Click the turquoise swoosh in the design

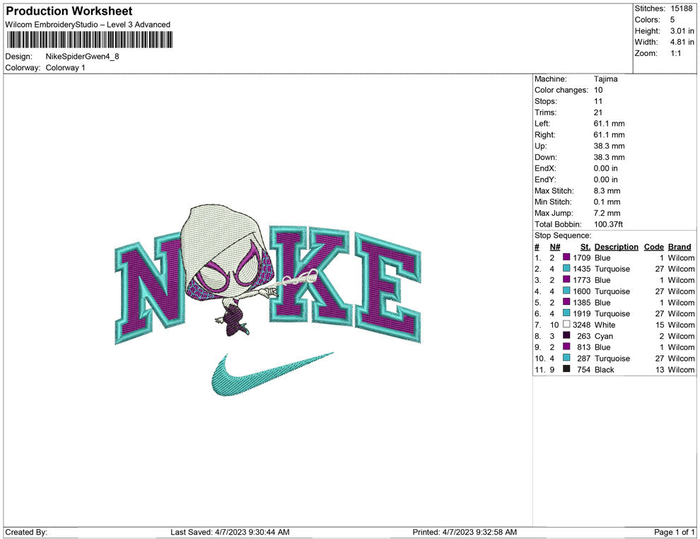[272, 374]
